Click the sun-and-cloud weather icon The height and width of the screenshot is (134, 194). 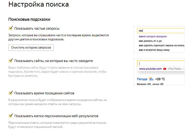click(151, 79)
